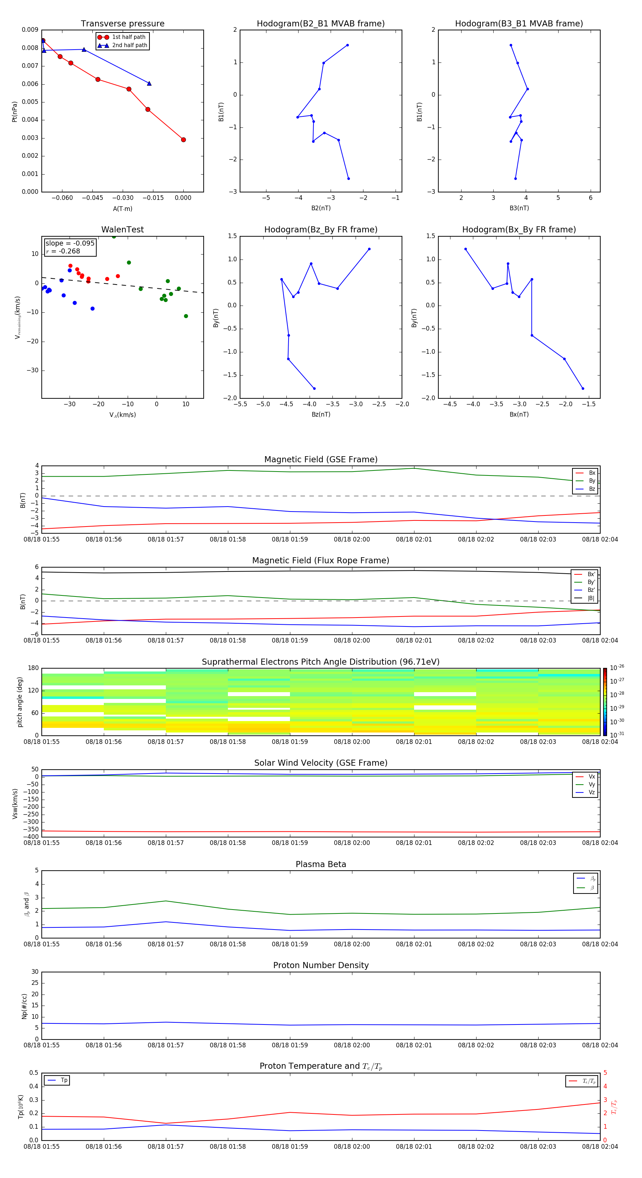
Task: Select the '1st half path' legend entry
Action: click(122, 37)
